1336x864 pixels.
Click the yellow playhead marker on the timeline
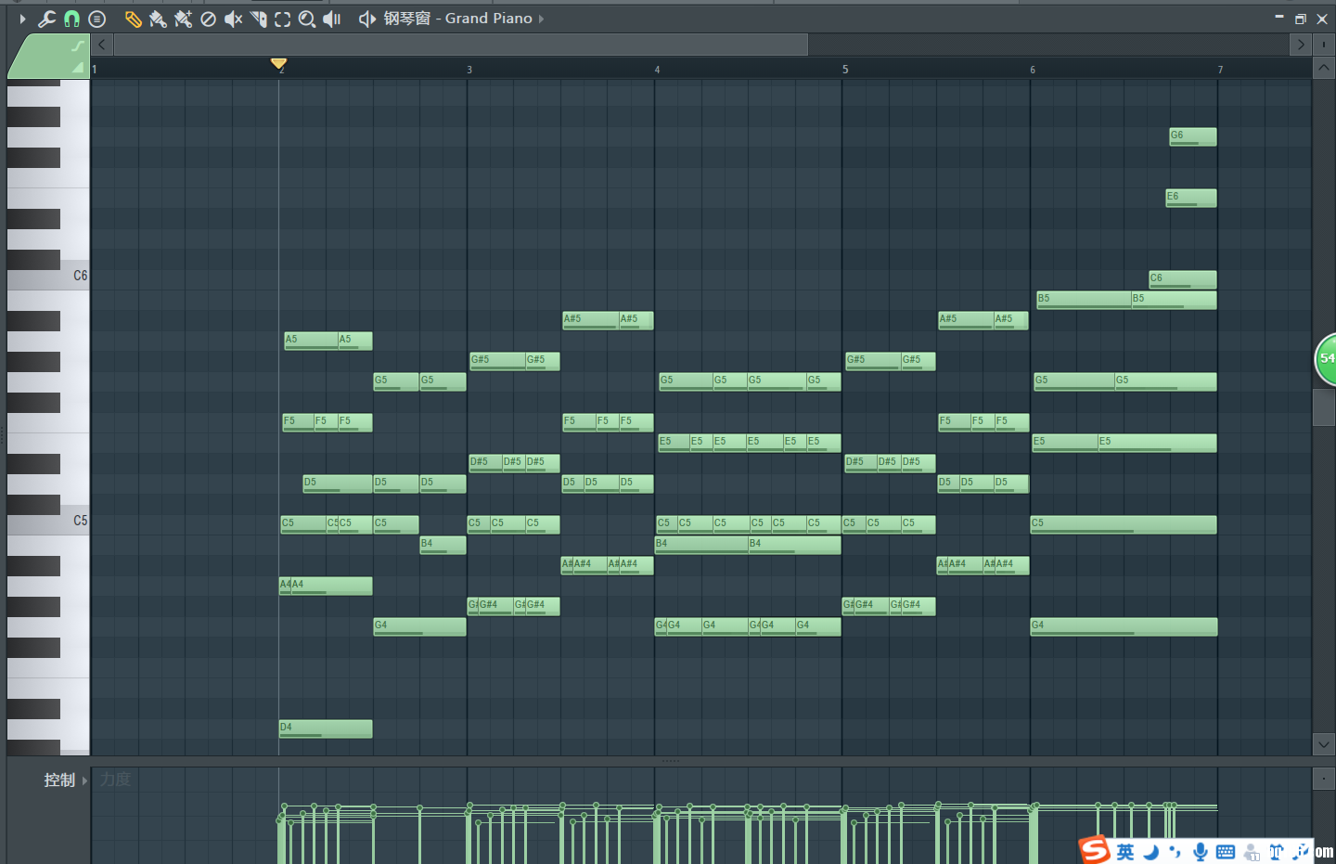coord(278,63)
